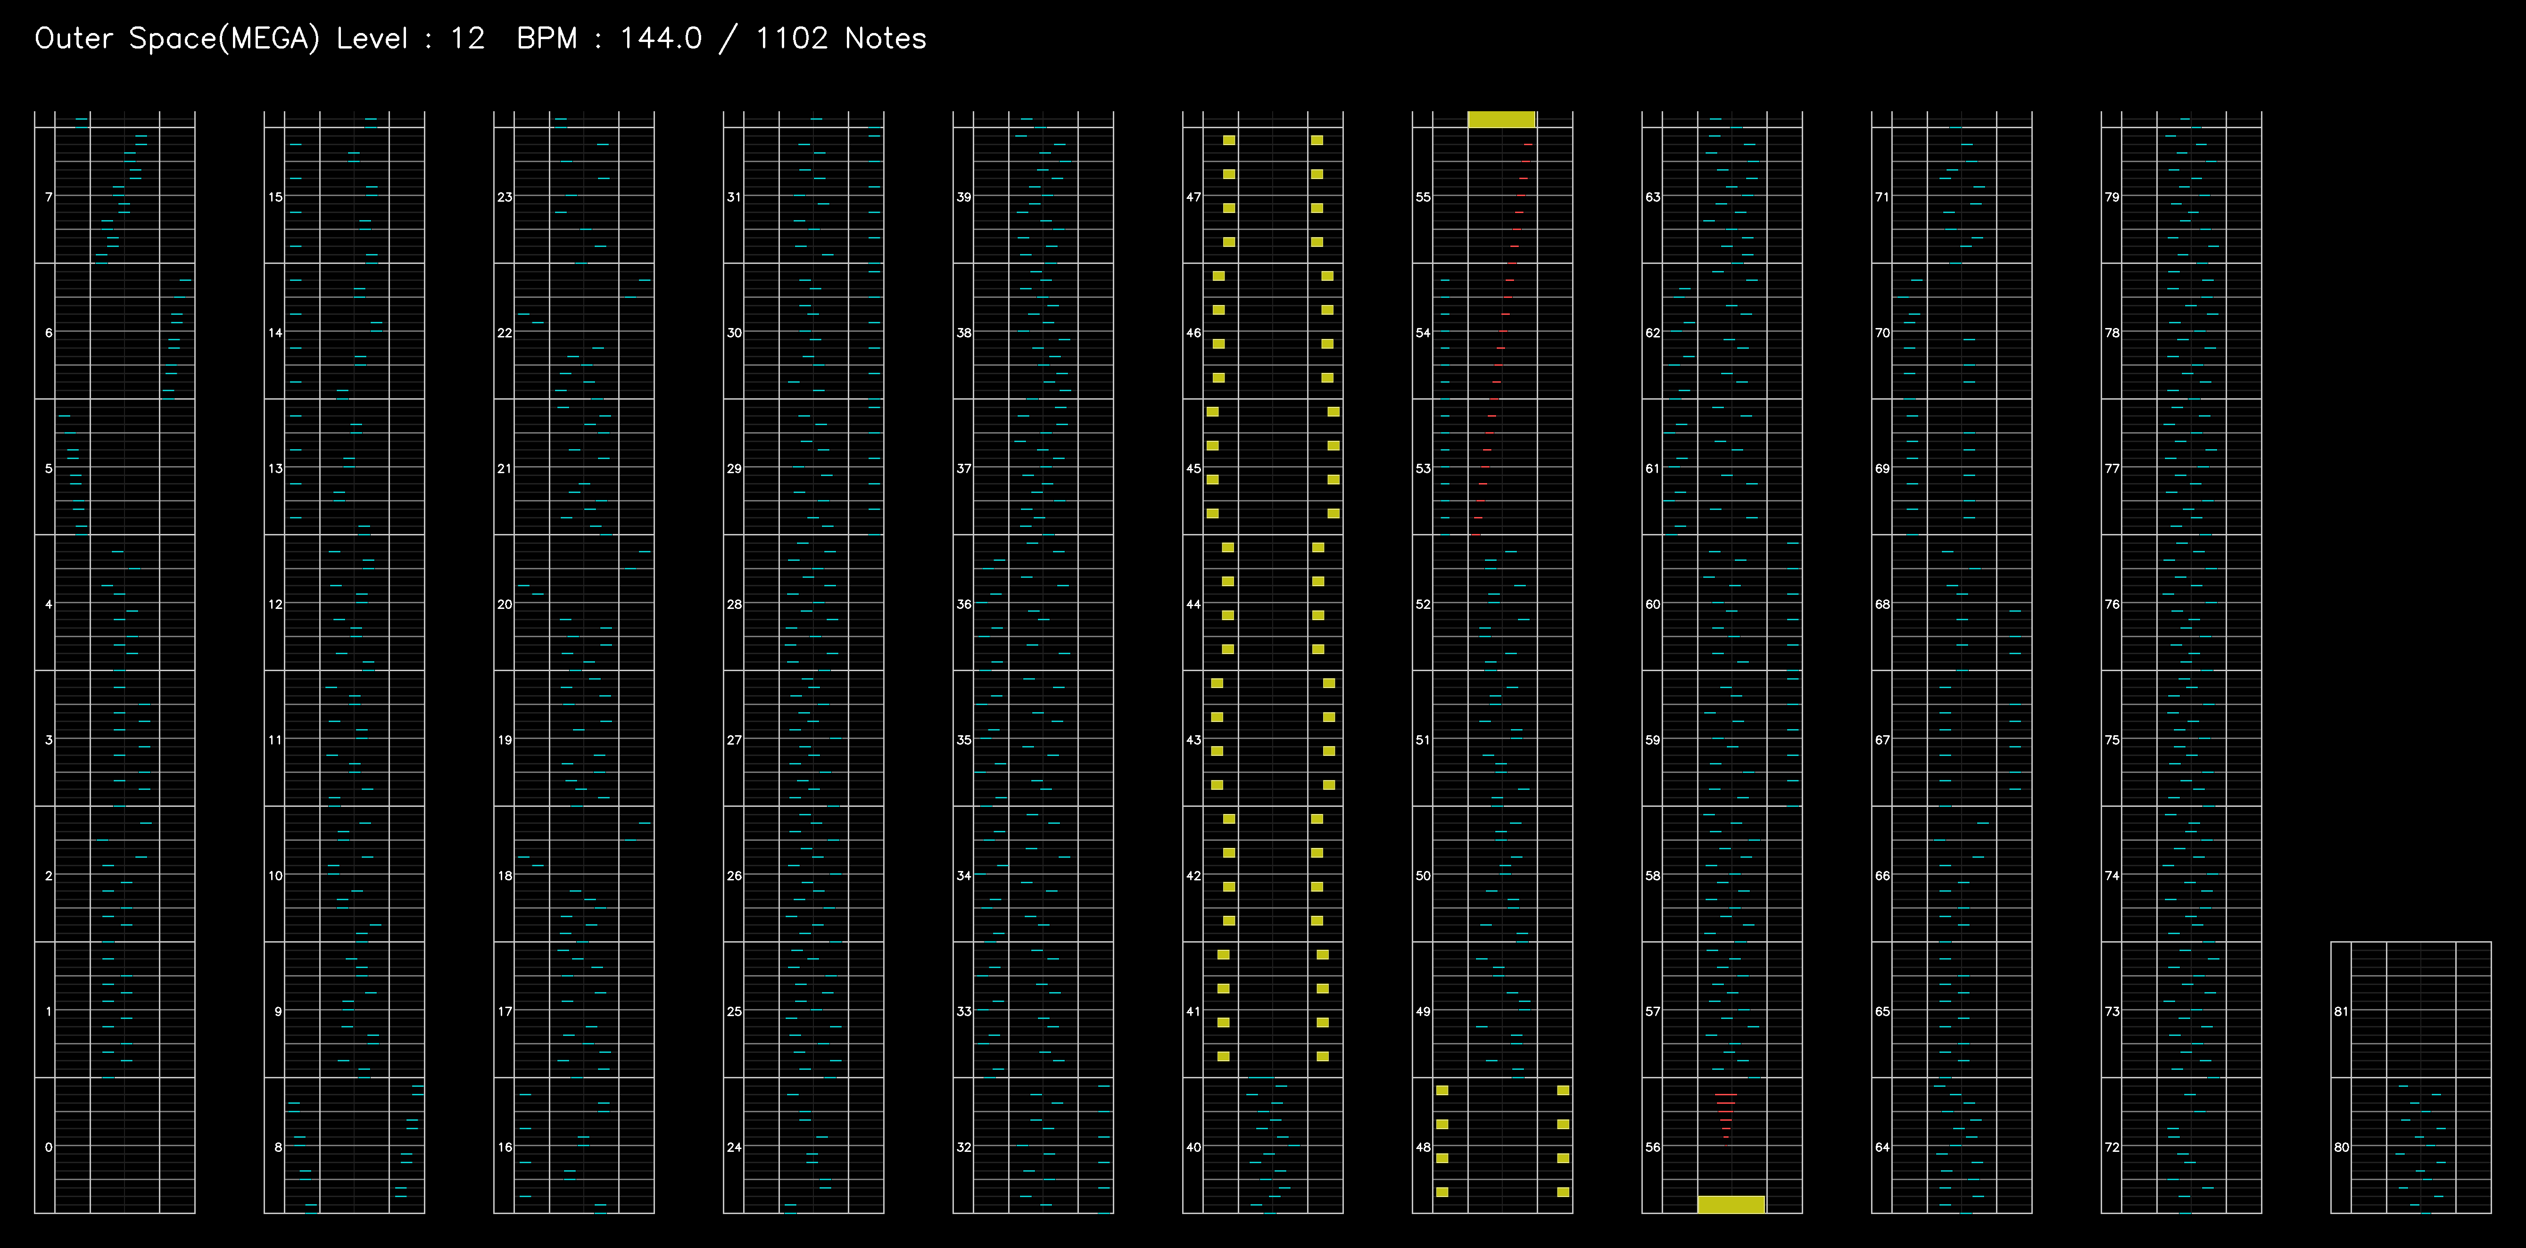Choose measure marker 45
The height and width of the screenshot is (1248, 2526).
(x=1193, y=468)
